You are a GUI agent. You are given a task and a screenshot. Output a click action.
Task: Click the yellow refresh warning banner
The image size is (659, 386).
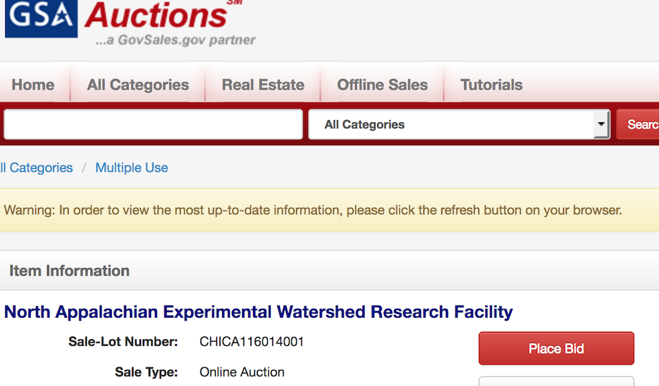tap(313, 210)
